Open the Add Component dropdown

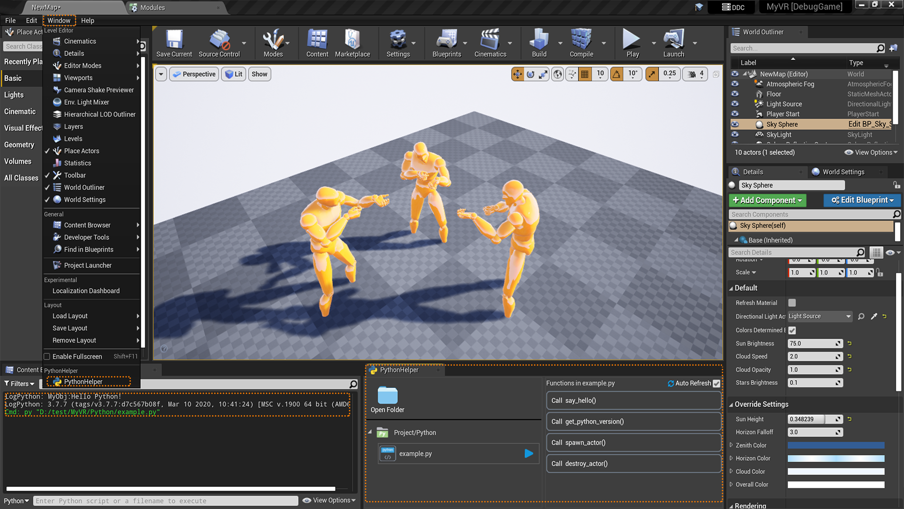[767, 200]
